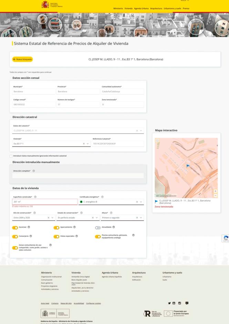
Task: Click the Nueva búsqueda button
Action: pyautogui.click(x=22, y=59)
